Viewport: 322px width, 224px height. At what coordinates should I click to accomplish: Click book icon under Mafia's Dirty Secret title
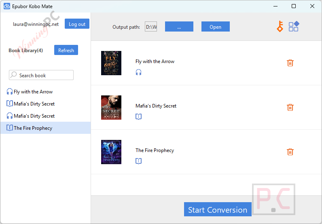(x=138, y=116)
